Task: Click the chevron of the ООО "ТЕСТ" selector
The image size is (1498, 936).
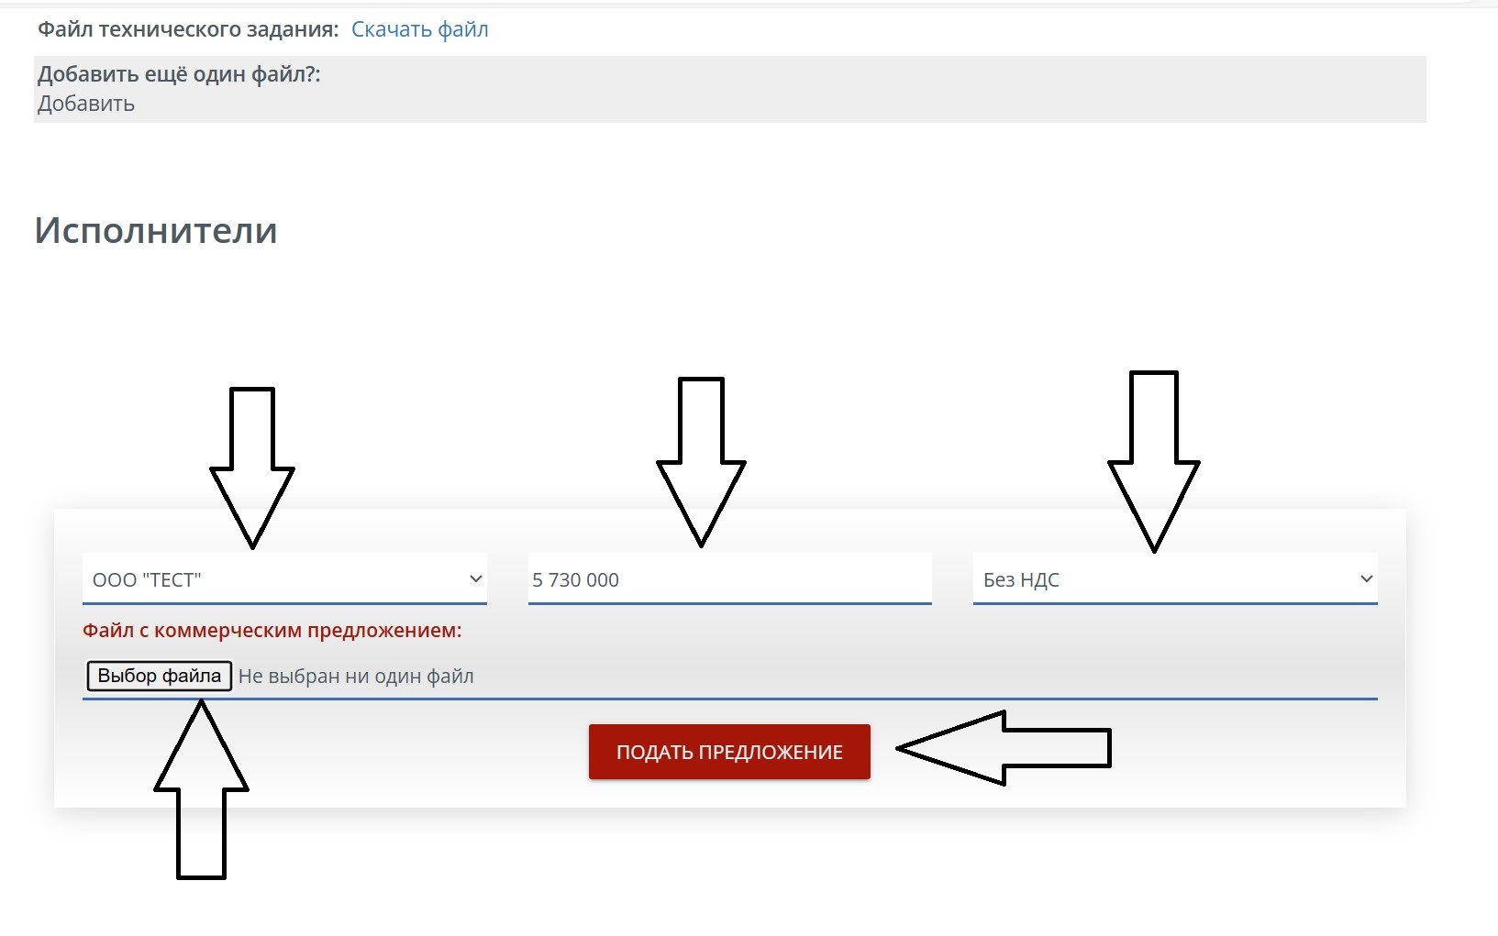Action: point(475,579)
